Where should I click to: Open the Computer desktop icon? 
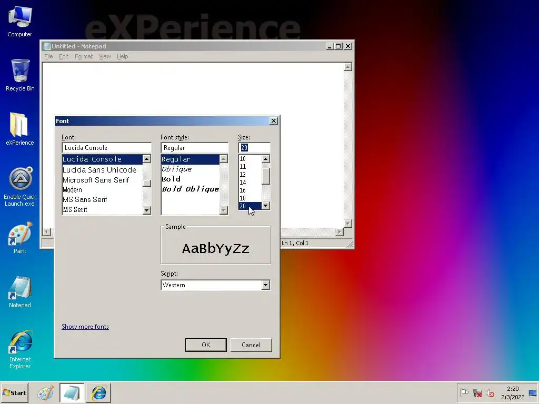pos(20,22)
